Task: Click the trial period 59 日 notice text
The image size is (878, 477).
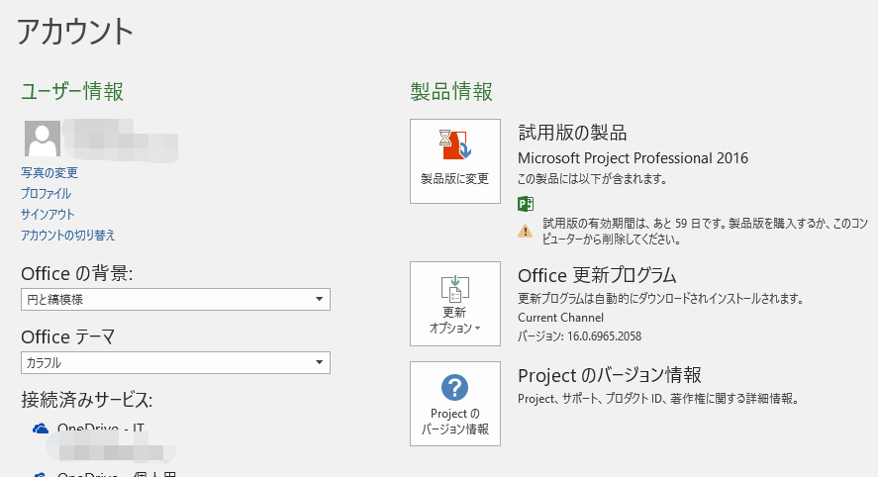Action: click(x=705, y=232)
